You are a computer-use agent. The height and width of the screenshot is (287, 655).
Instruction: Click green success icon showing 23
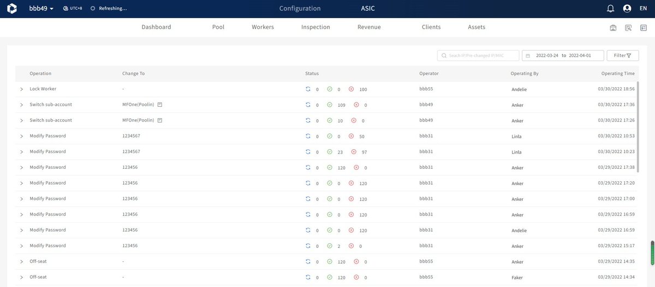tap(330, 152)
